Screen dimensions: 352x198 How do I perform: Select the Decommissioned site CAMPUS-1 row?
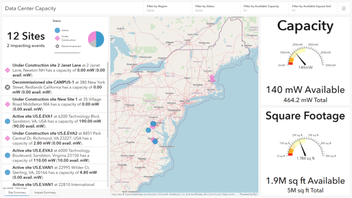[x=55, y=87]
